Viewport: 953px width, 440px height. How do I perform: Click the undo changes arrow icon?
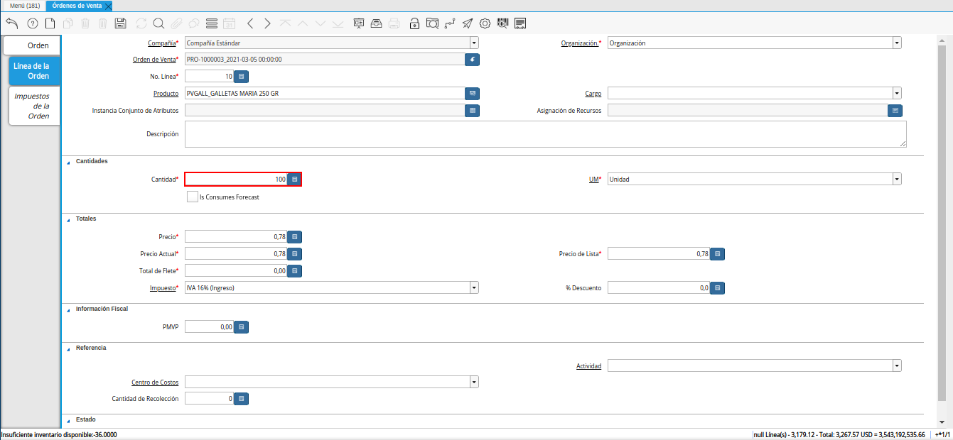pyautogui.click(x=11, y=23)
